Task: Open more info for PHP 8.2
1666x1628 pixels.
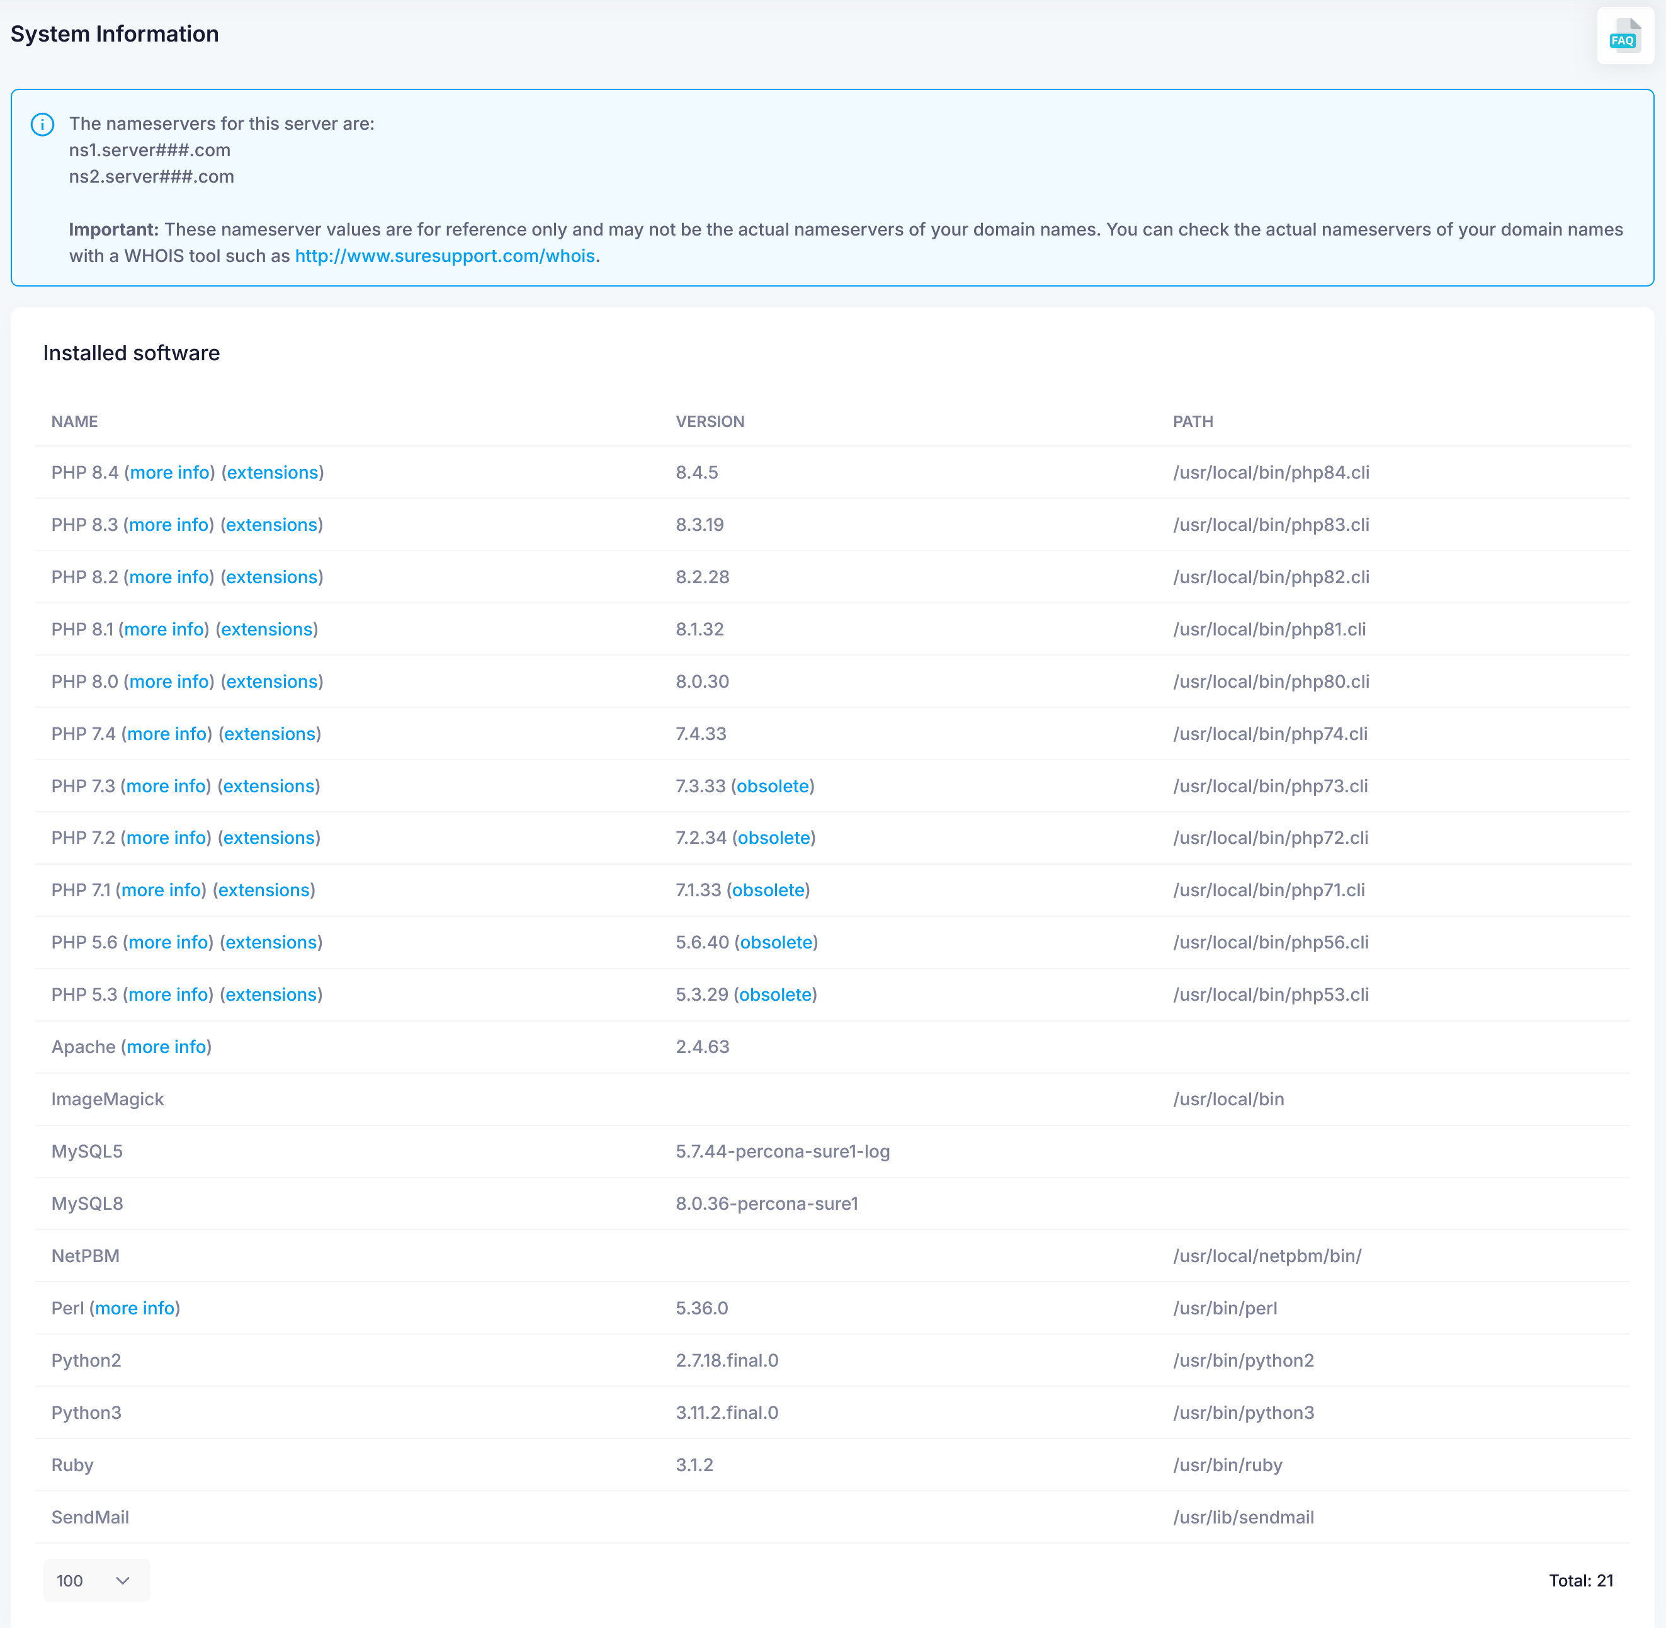Action: (169, 576)
